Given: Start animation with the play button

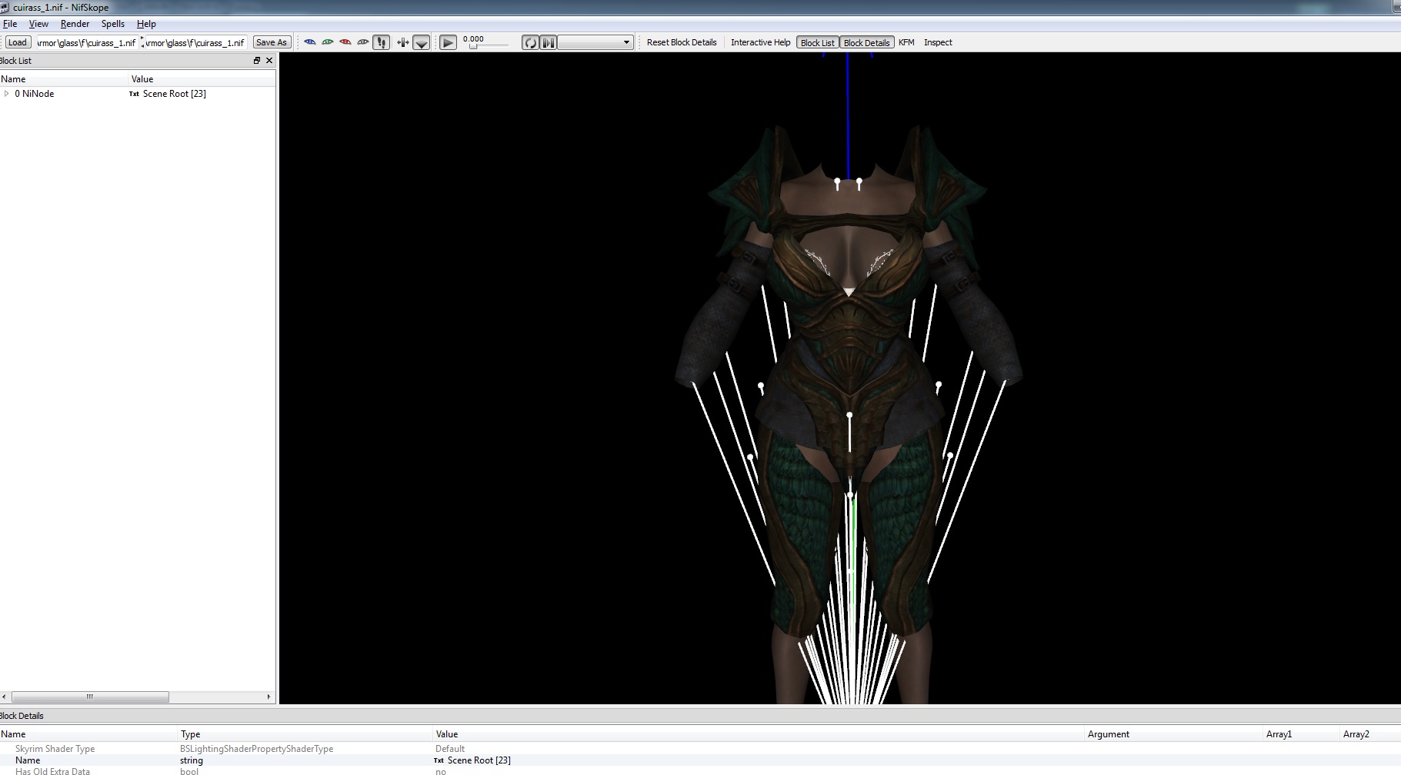Looking at the screenshot, I should tap(448, 42).
